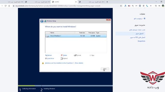The width and height of the screenshot is (165, 92).
Task: Click the password key icon in toolbar
Action: coord(159,6)
